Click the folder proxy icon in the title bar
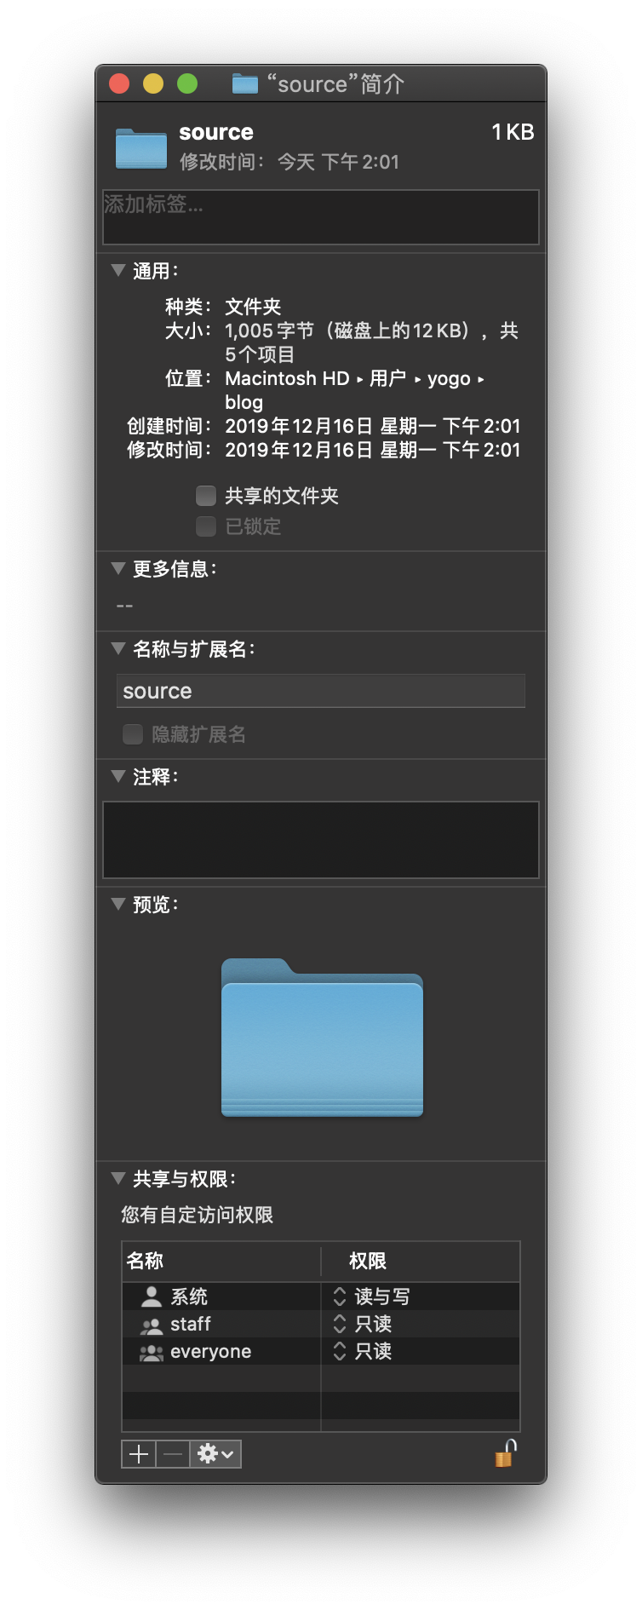Screen dimensions: 642x1610 click(x=245, y=83)
